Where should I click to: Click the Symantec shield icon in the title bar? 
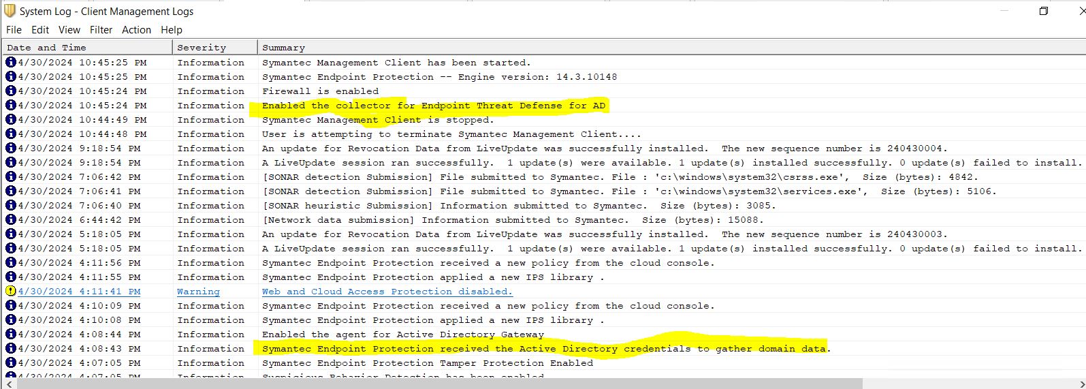[x=10, y=11]
